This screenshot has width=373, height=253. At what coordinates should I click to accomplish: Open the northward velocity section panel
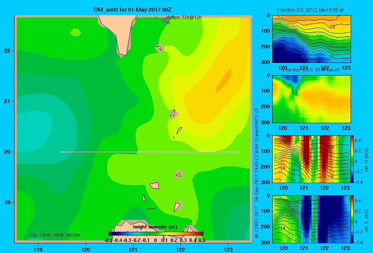(311, 159)
